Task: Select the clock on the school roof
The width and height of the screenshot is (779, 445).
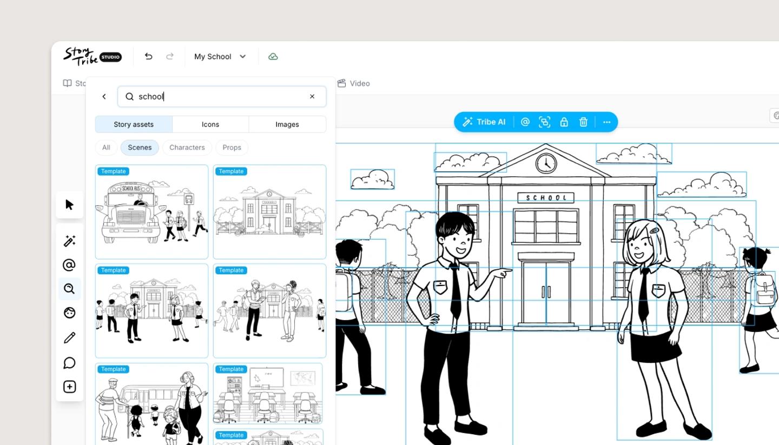Action: (x=546, y=163)
